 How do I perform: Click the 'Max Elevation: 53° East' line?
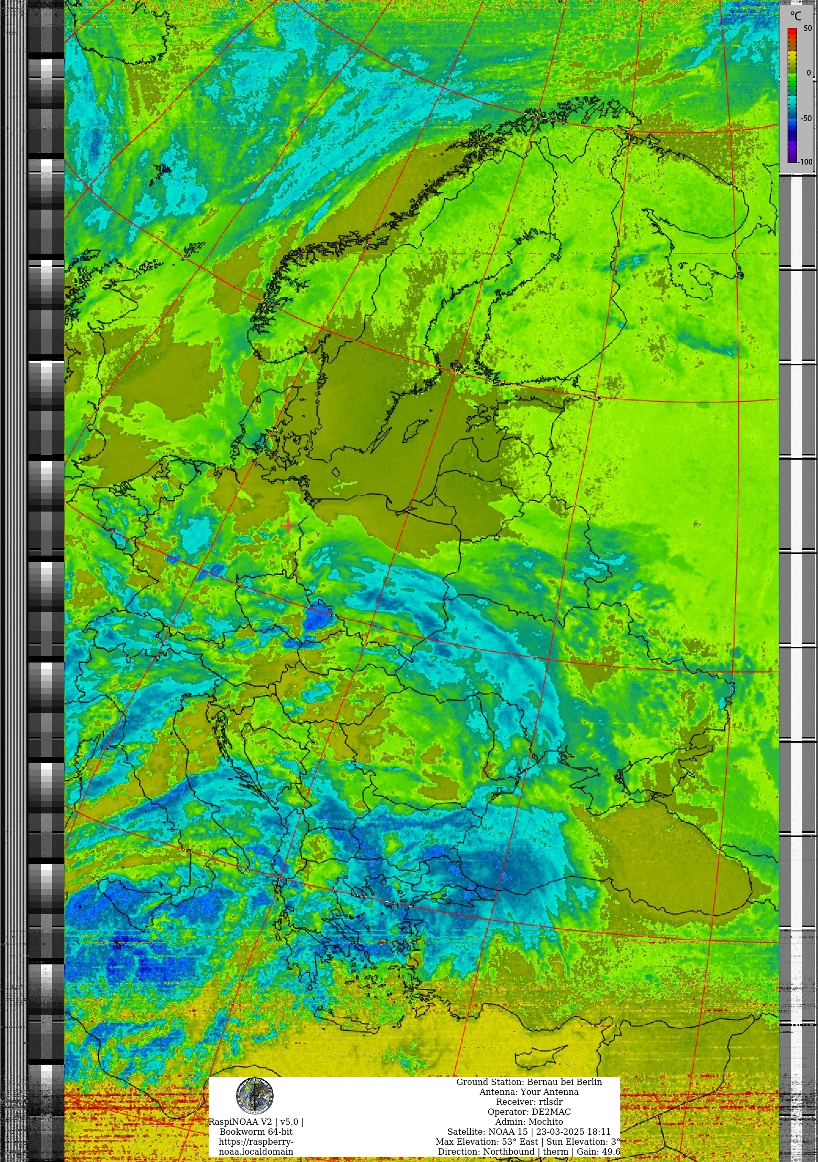pyautogui.click(x=528, y=1142)
